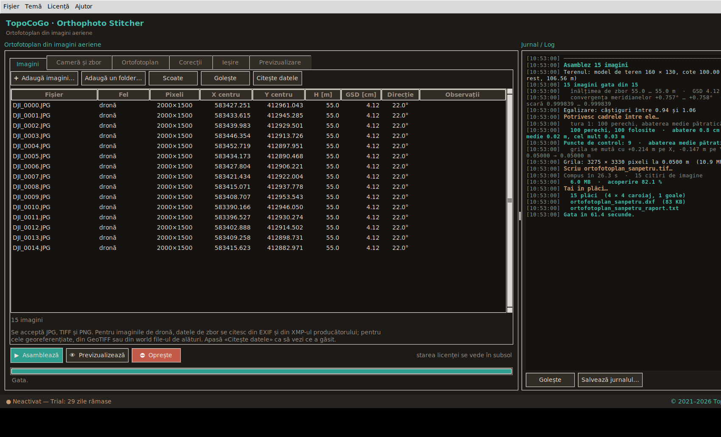
Task: Sort by the X centru column header
Action: [x=226, y=95]
